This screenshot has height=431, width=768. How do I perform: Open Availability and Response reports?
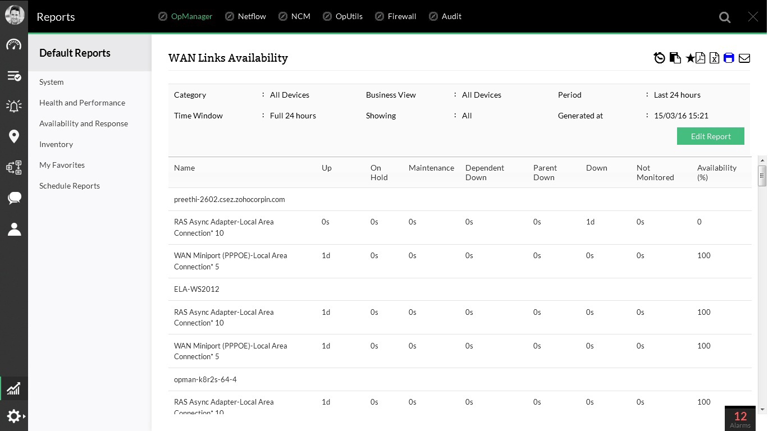[84, 123]
